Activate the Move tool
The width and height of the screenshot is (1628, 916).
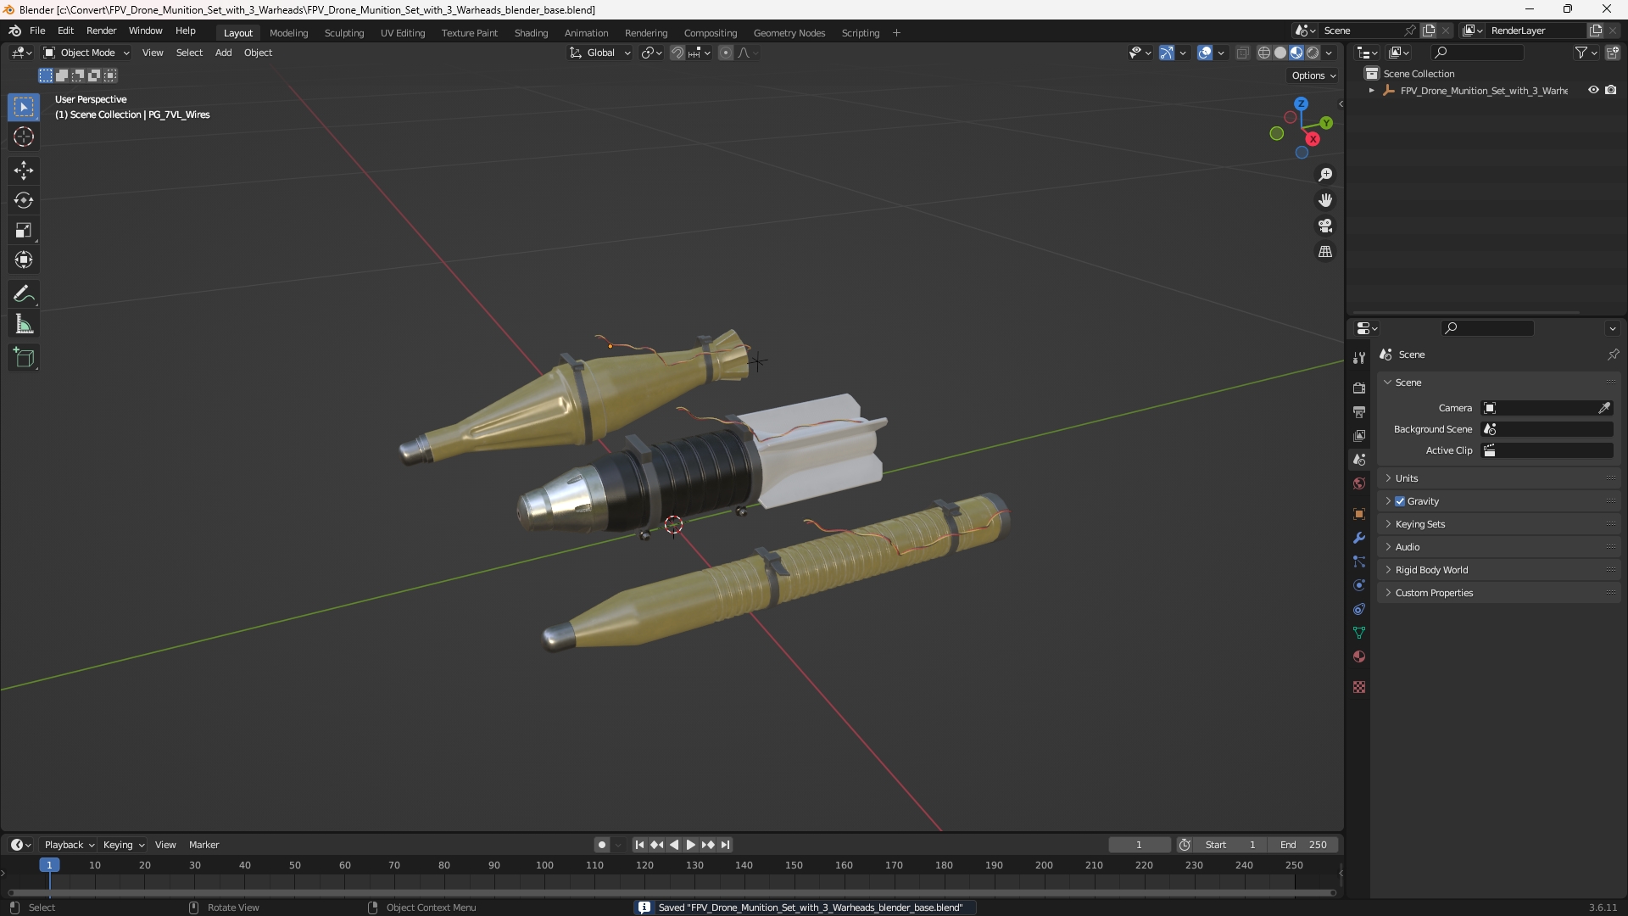(x=24, y=170)
